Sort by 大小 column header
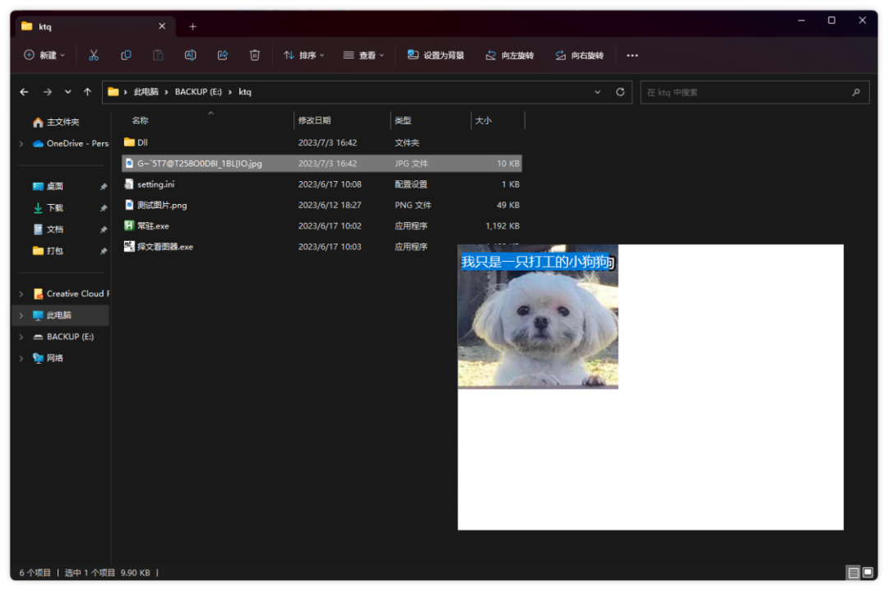Viewport: 888px width, 590px height. click(497, 120)
